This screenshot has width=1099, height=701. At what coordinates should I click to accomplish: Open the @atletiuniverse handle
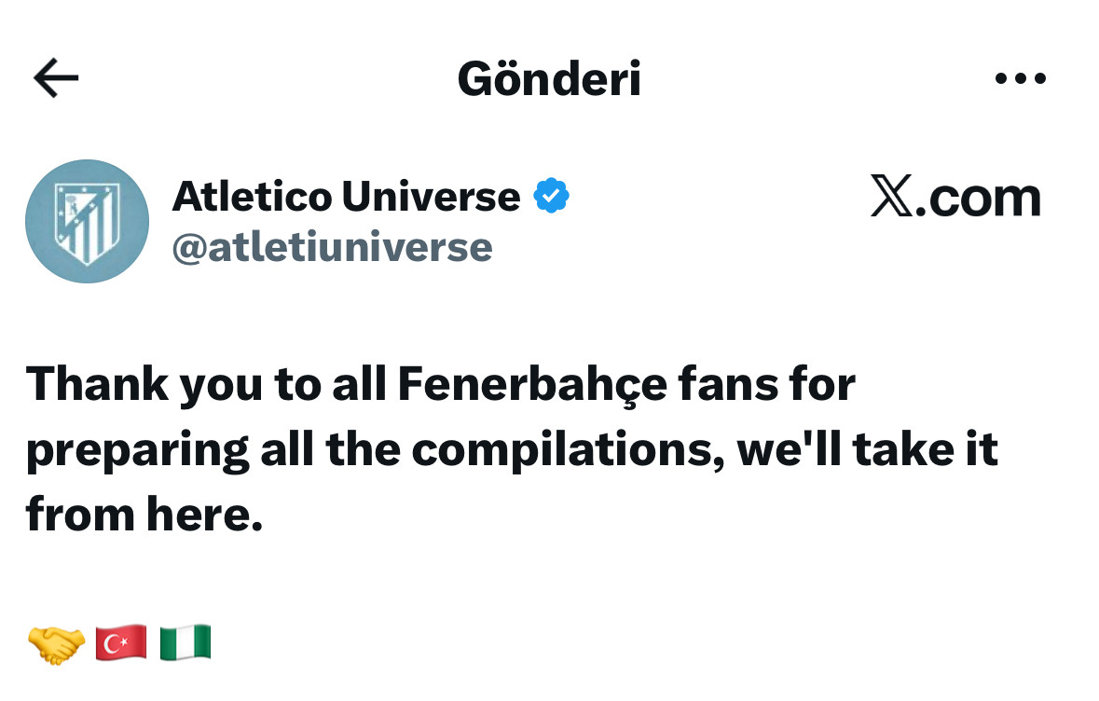coord(332,247)
